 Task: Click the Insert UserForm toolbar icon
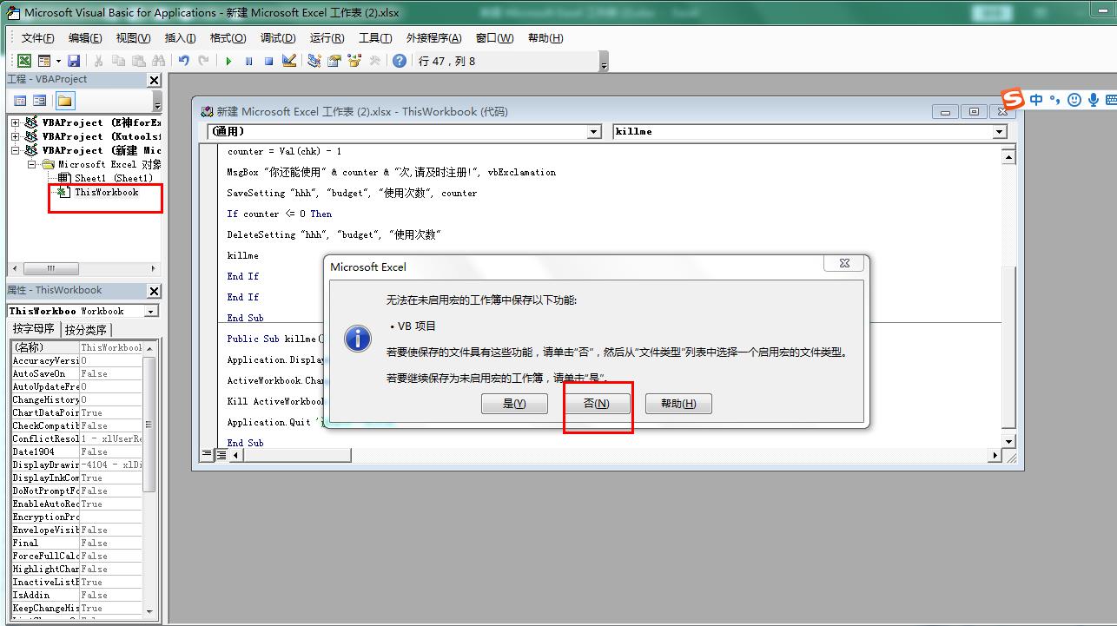tap(44, 61)
